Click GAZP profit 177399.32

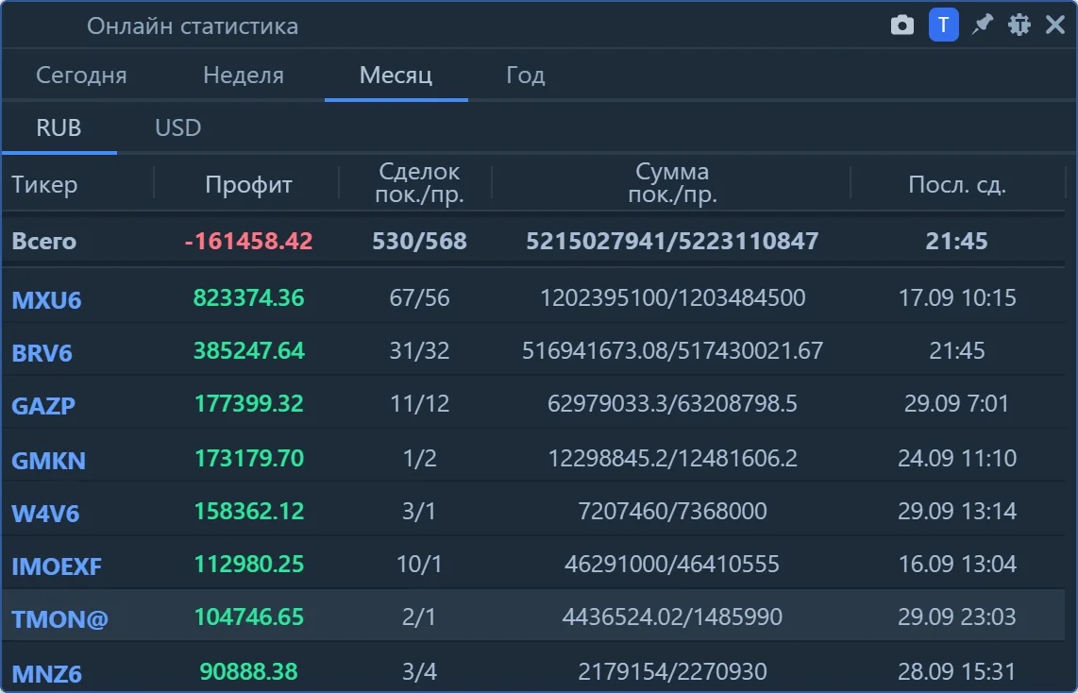(249, 404)
